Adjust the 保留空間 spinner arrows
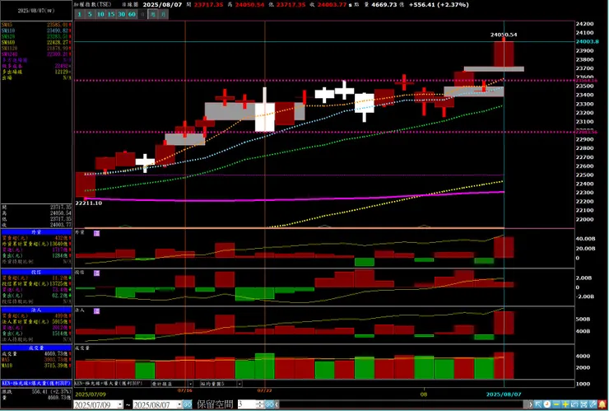Viewport: 609px width, 411px height. tap(260, 404)
